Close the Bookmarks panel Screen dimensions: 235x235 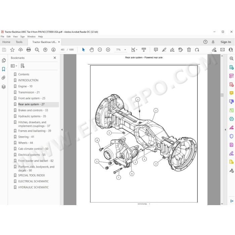(55, 58)
